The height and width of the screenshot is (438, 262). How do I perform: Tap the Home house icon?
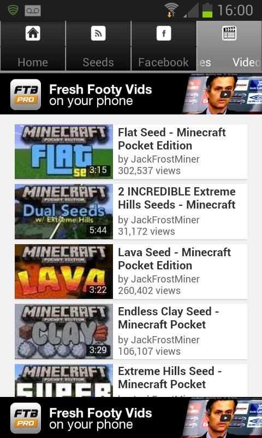click(33, 33)
